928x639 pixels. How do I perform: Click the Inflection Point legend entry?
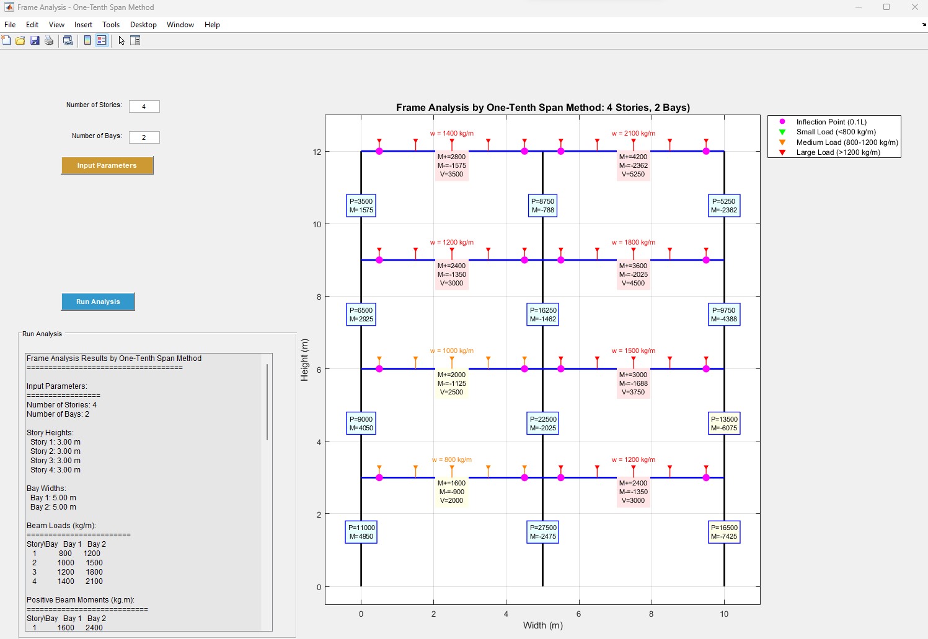point(831,122)
